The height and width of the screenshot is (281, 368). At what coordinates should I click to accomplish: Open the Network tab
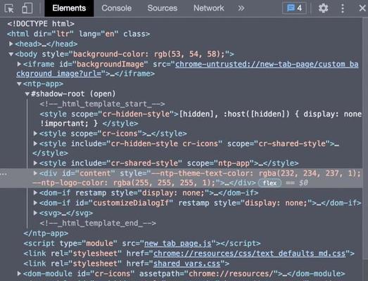click(209, 8)
